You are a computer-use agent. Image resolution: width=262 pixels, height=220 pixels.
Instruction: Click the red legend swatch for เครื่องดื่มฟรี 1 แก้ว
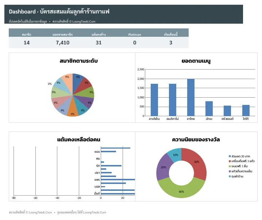coord(230,161)
